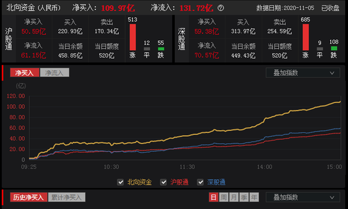Expand the lower 叠加指数 dropdown
The image size is (348, 209).
(x=303, y=197)
